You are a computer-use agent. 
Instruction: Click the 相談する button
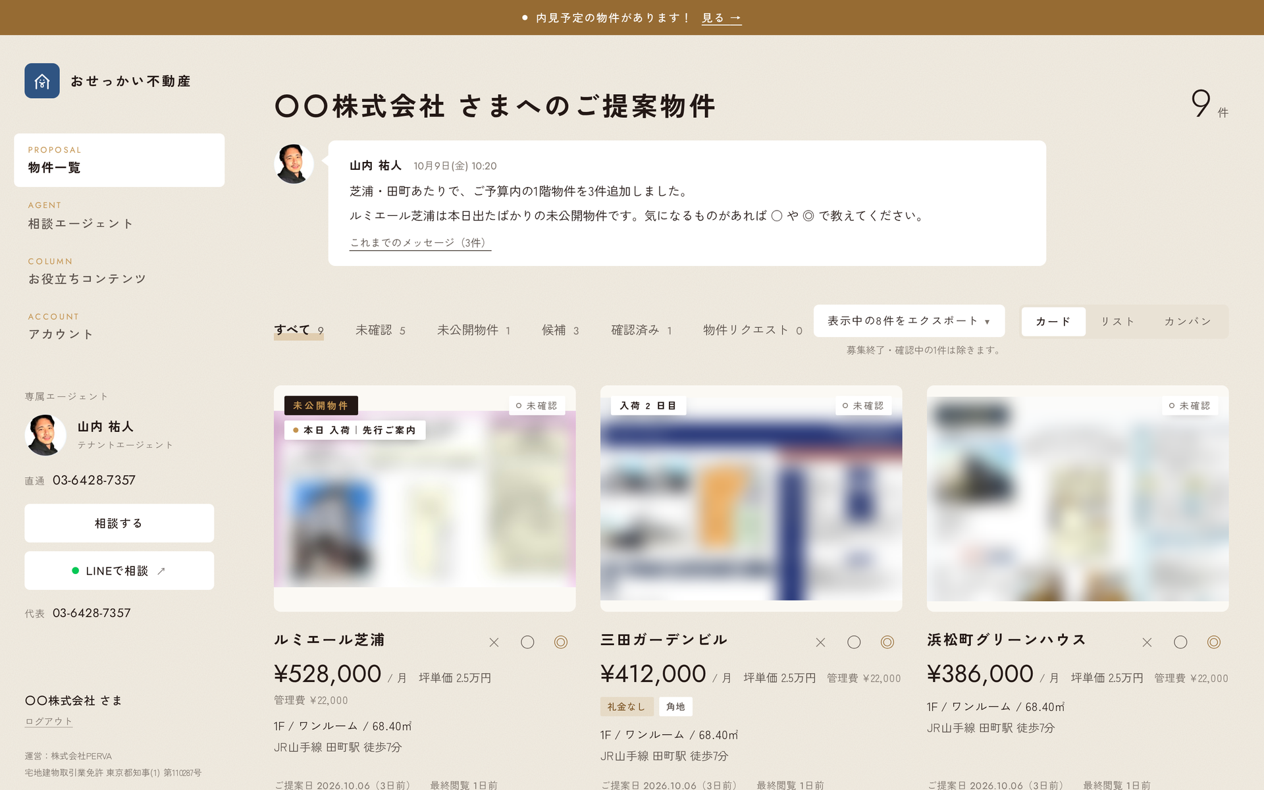119,523
